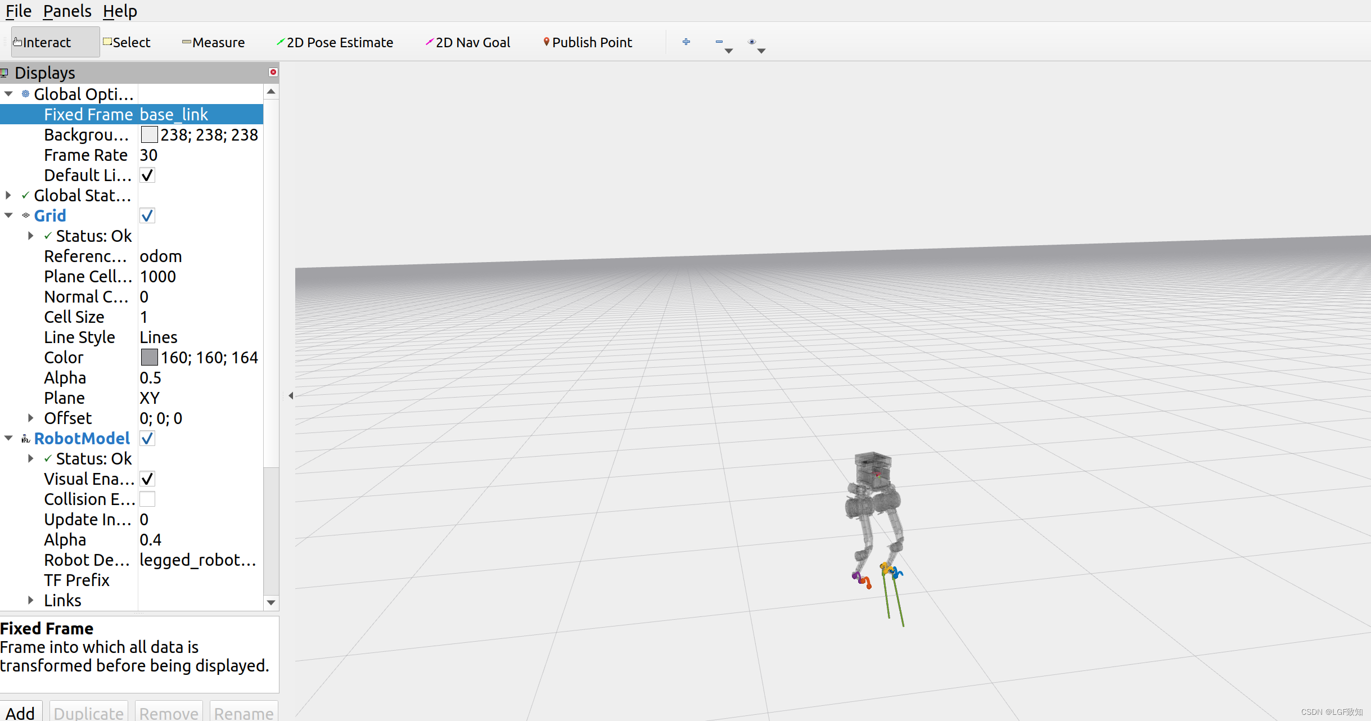This screenshot has height=721, width=1371.
Task: Choose the Measure tool
Action: [x=213, y=42]
